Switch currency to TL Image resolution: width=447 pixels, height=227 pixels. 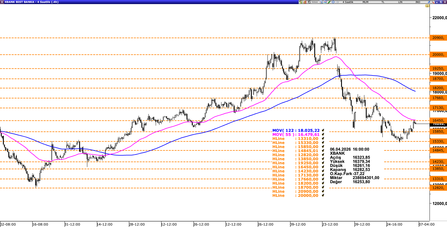(383, 2)
